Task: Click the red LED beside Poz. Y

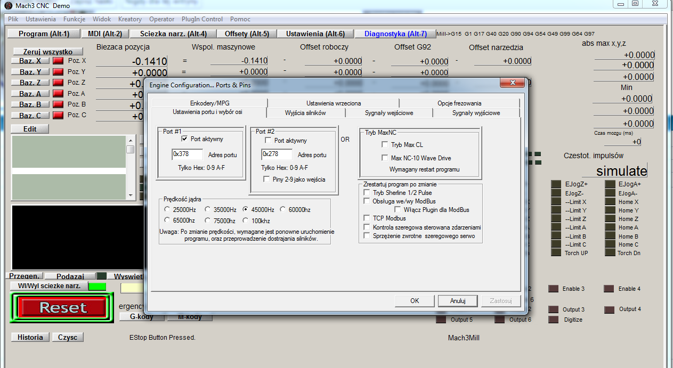Action: (x=58, y=72)
